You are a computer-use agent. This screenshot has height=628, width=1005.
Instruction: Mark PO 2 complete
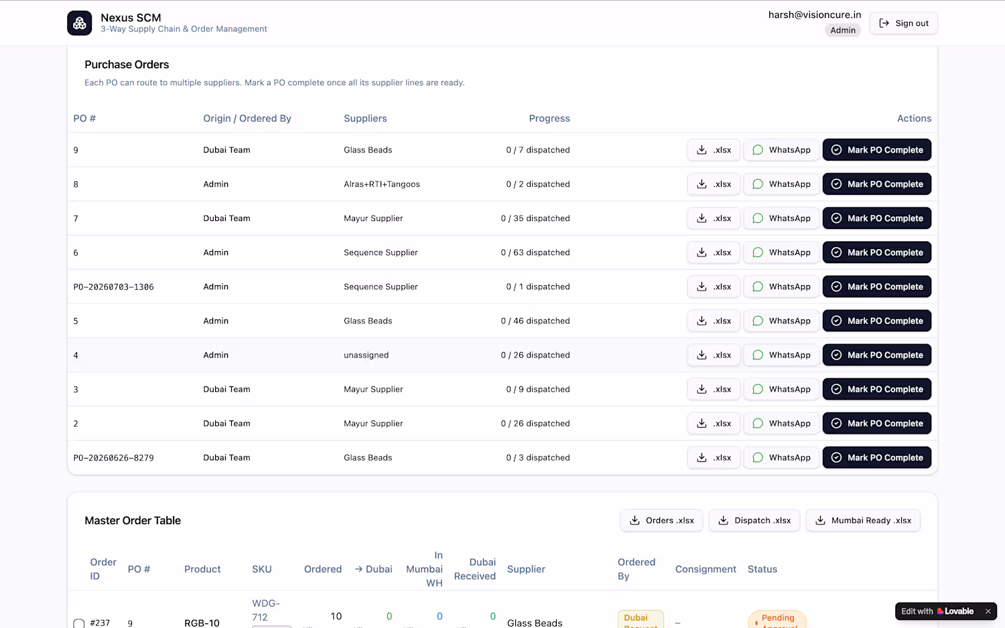(877, 423)
